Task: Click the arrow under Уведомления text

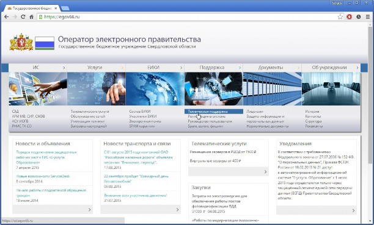Action: 353,210
